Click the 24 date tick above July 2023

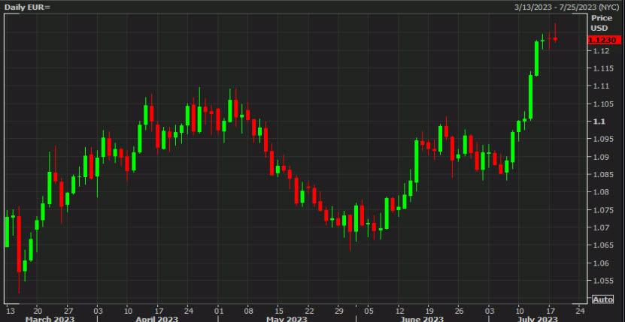point(580,311)
